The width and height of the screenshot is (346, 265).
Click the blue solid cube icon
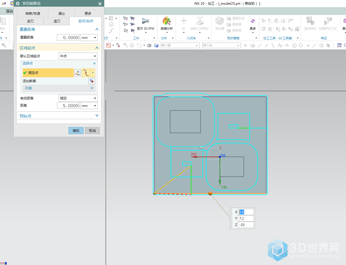pos(156,45)
